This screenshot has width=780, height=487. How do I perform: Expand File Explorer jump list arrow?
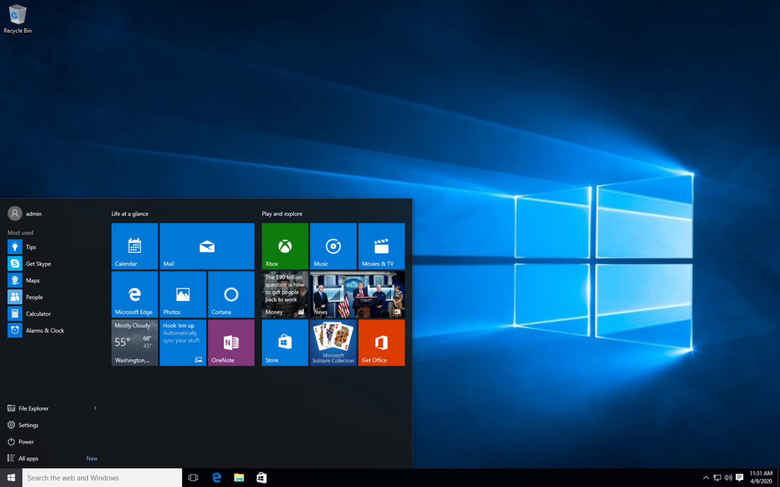coord(95,408)
